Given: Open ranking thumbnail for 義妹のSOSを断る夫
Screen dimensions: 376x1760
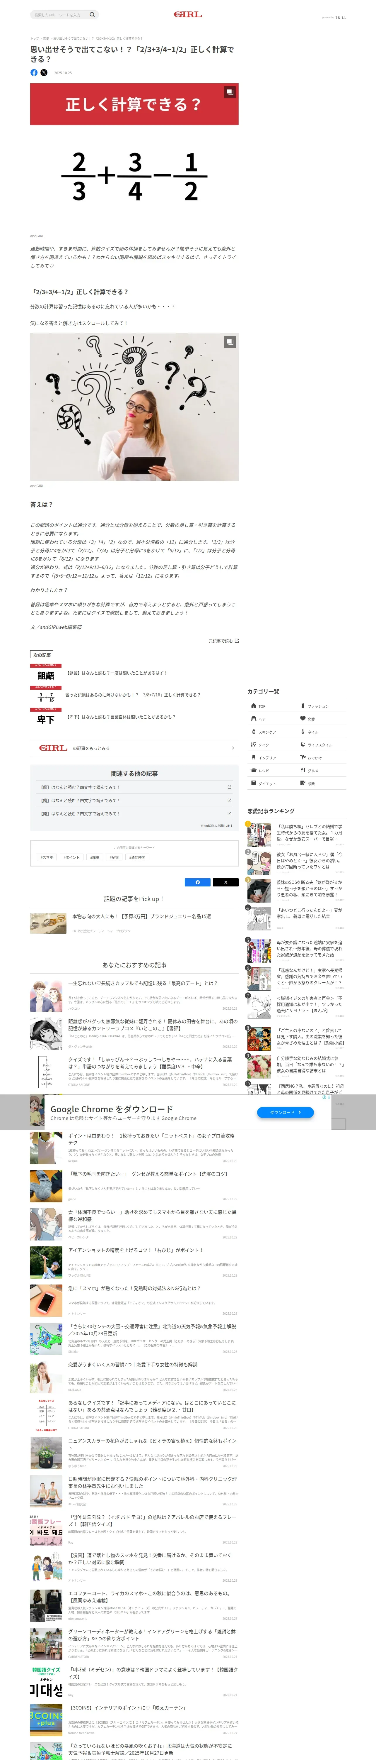Looking at the screenshot, I should pyautogui.click(x=259, y=891).
